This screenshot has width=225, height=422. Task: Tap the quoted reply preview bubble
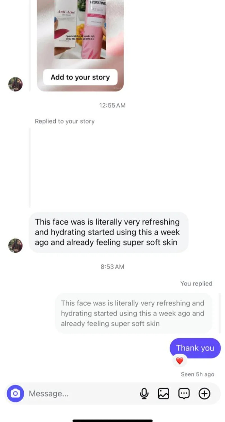click(133, 313)
